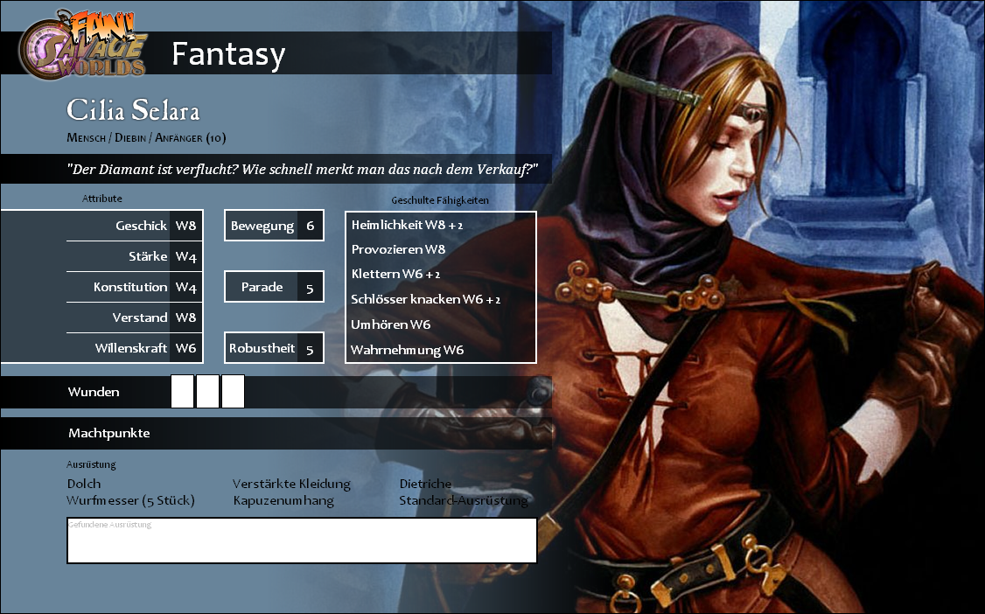
Task: Select the character name Cilia Selara
Action: pos(133,110)
